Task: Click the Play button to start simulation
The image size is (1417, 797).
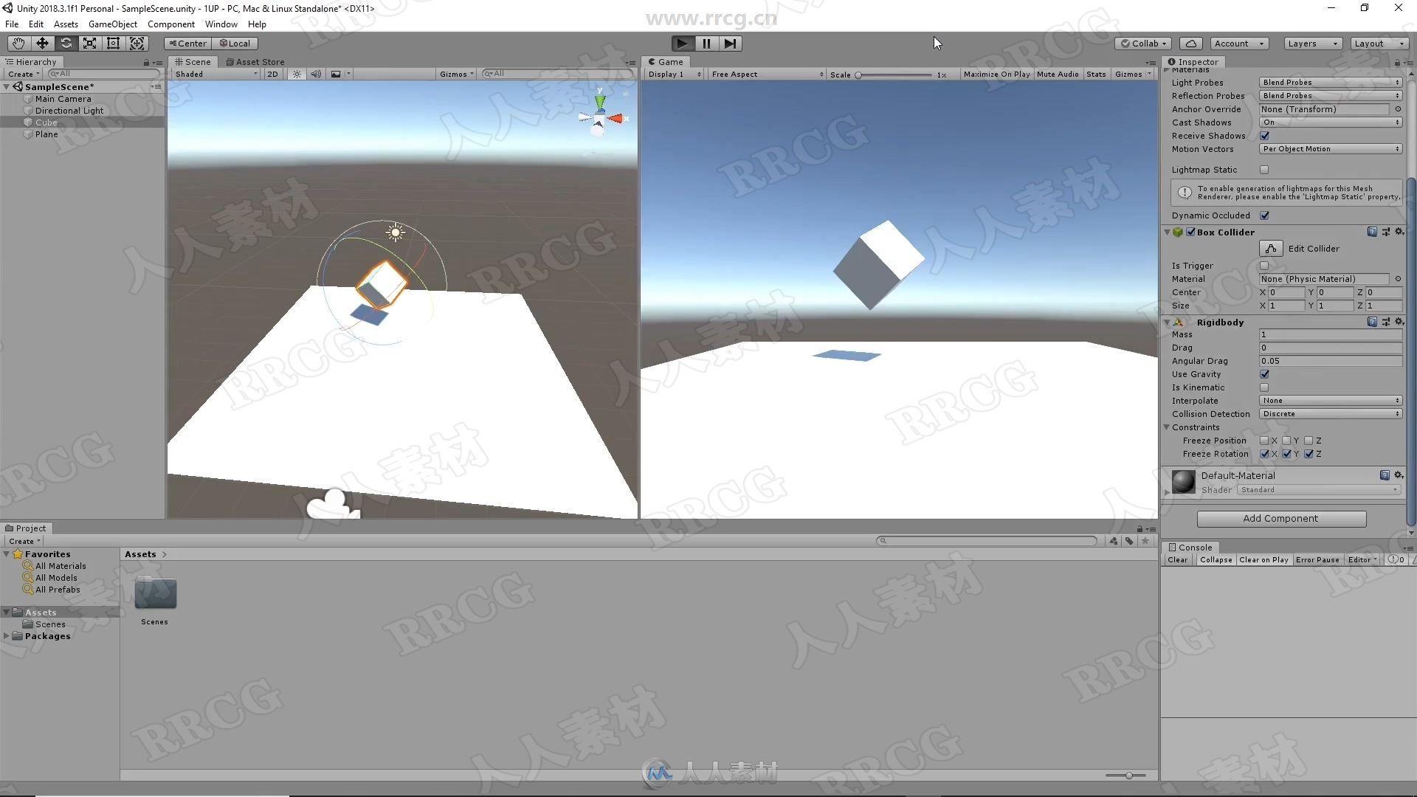Action: tap(680, 43)
